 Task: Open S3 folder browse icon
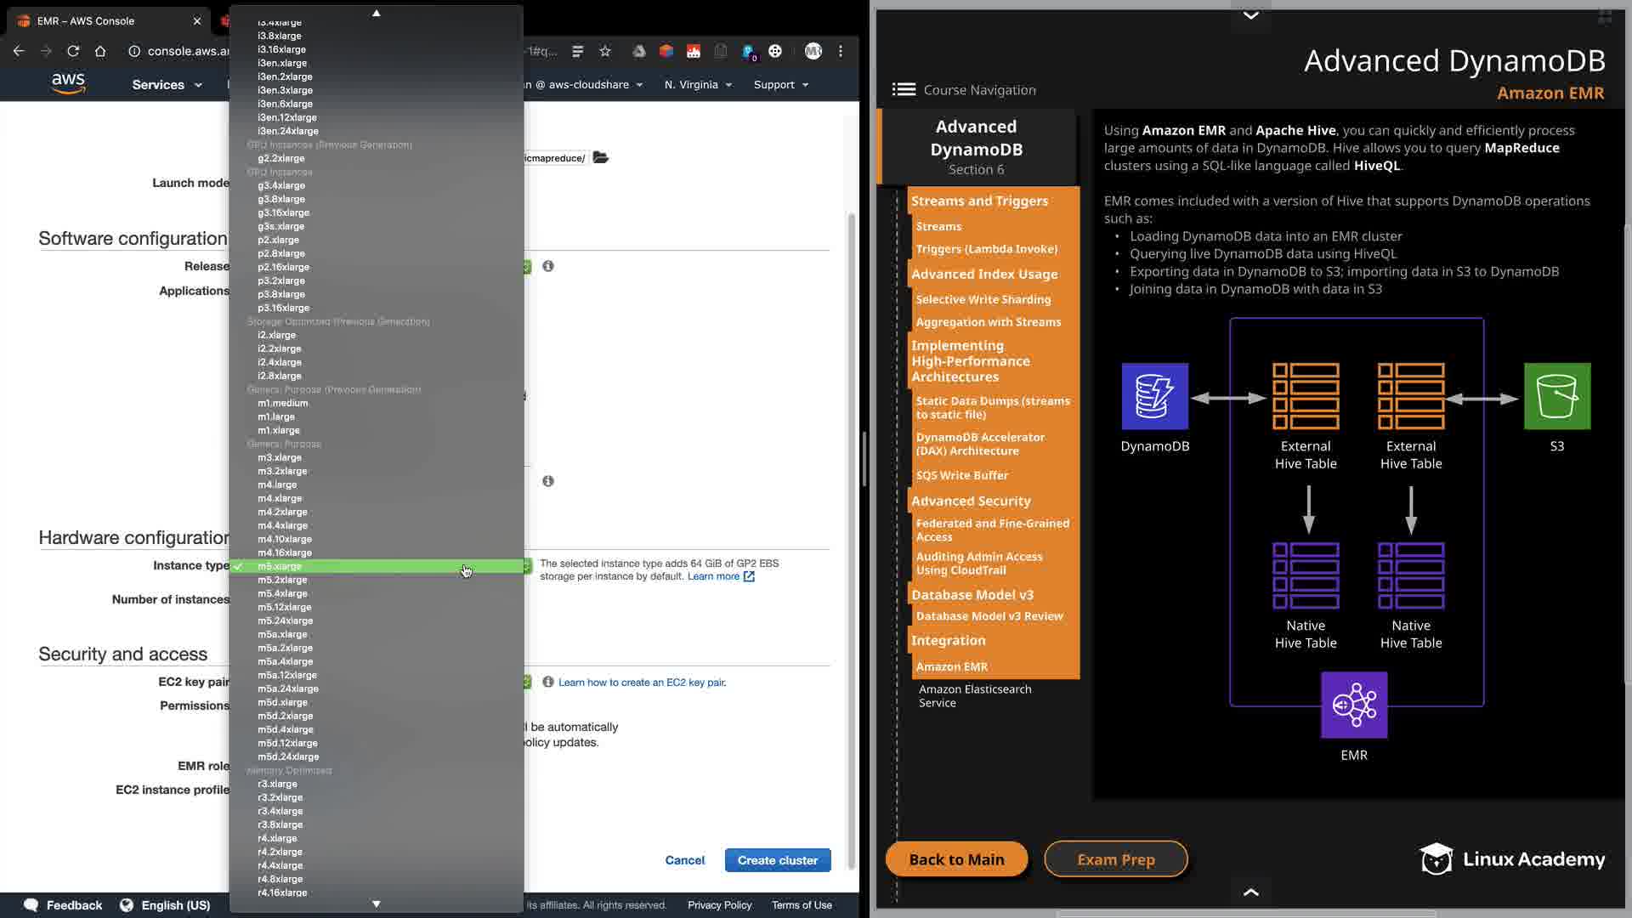(x=601, y=157)
